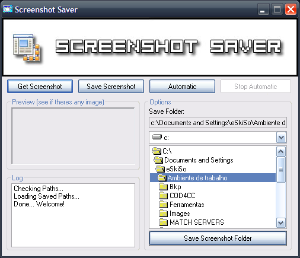Viewport: 300px width, 258px height.
Task: Select Ambiente de trabalho folder entry
Action: 213,178
